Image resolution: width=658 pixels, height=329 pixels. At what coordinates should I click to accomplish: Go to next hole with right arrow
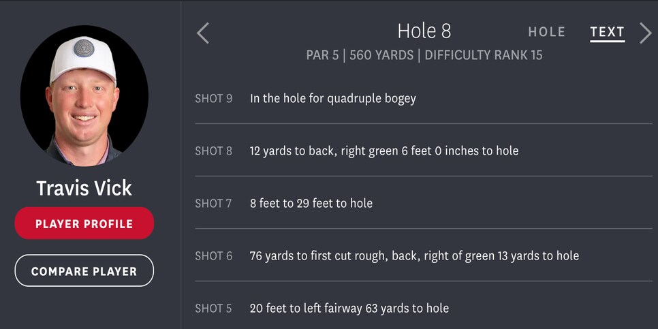point(645,33)
